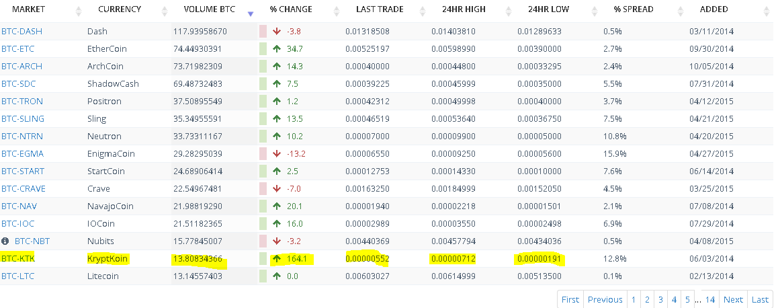Select last trade value 0.00000552
The height and width of the screenshot is (308, 778).
point(368,259)
